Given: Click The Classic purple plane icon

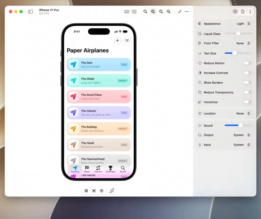Looking at the screenshot, I should pyautogui.click(x=73, y=112).
